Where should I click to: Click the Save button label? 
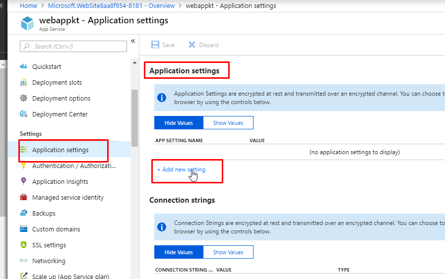(168, 45)
